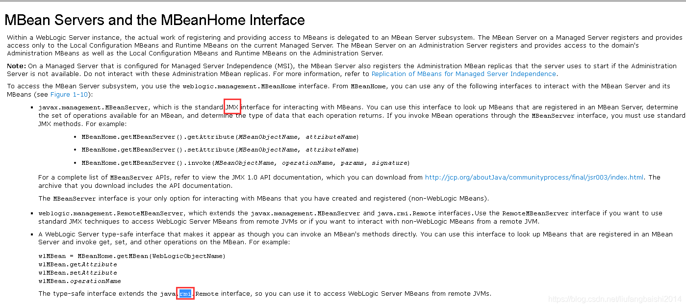Click the wlMBean = MBeanHome.getMBean code line
This screenshot has width=686, height=308.
point(132,256)
